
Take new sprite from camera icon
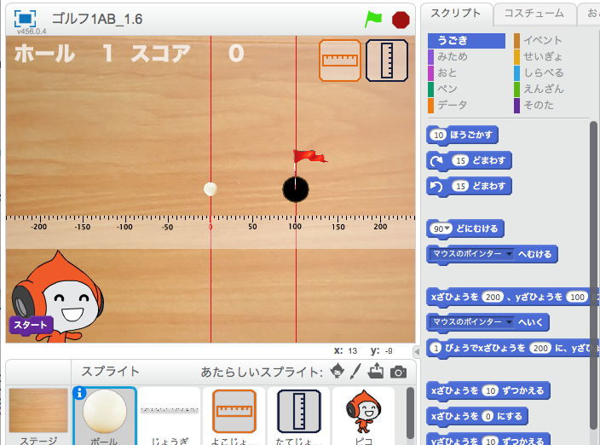pyautogui.click(x=398, y=372)
